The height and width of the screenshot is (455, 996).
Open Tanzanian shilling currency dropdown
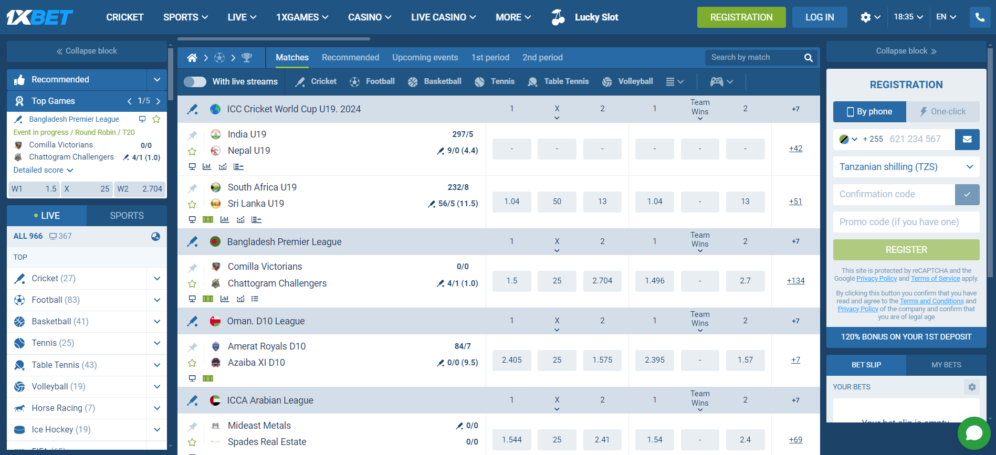point(906,167)
